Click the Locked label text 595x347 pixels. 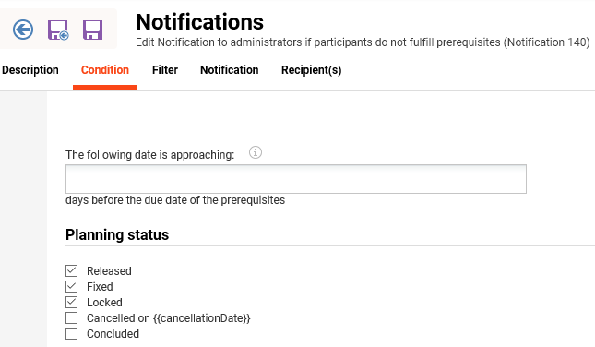(105, 303)
